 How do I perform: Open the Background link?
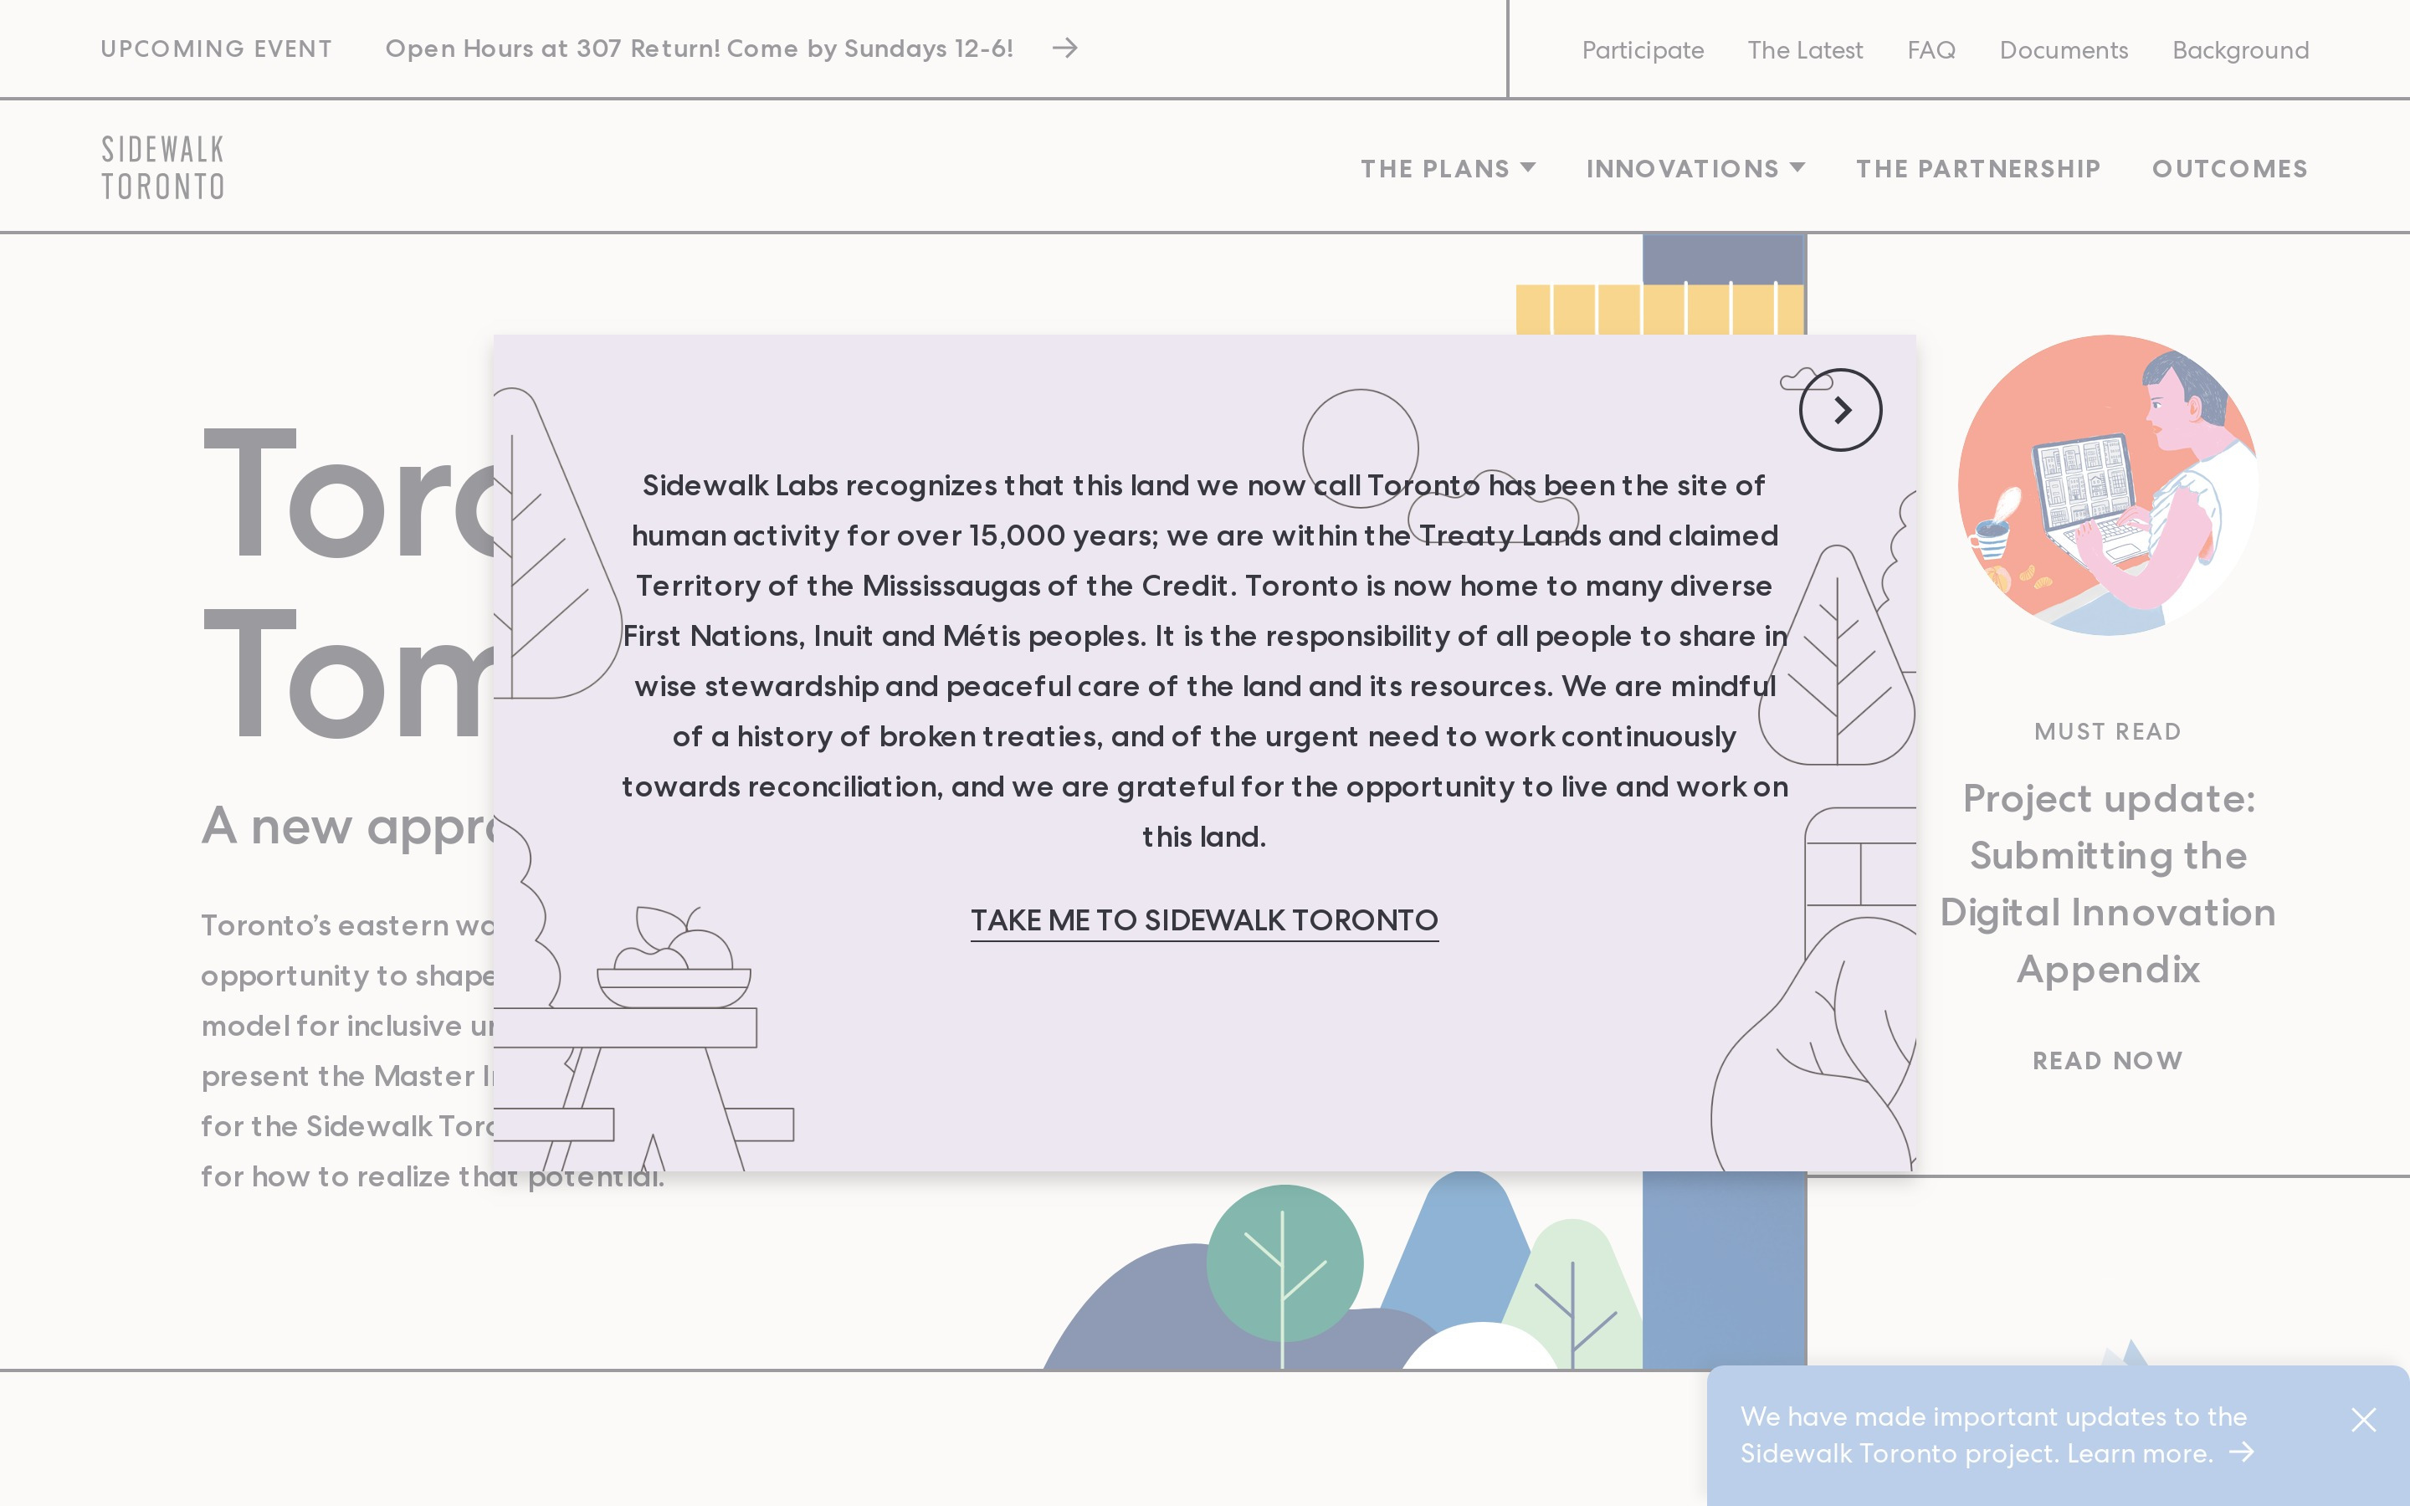(x=2239, y=50)
